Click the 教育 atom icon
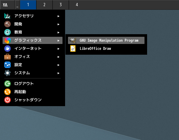179x140 pixels. click(x=7, y=32)
